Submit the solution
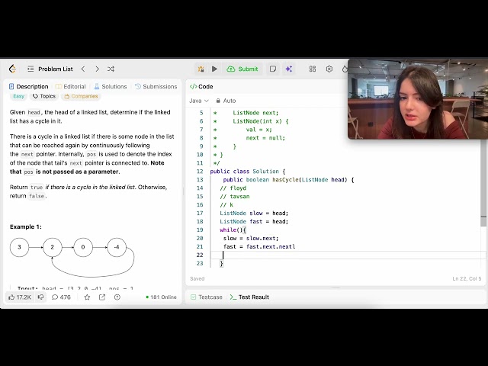 pos(242,69)
